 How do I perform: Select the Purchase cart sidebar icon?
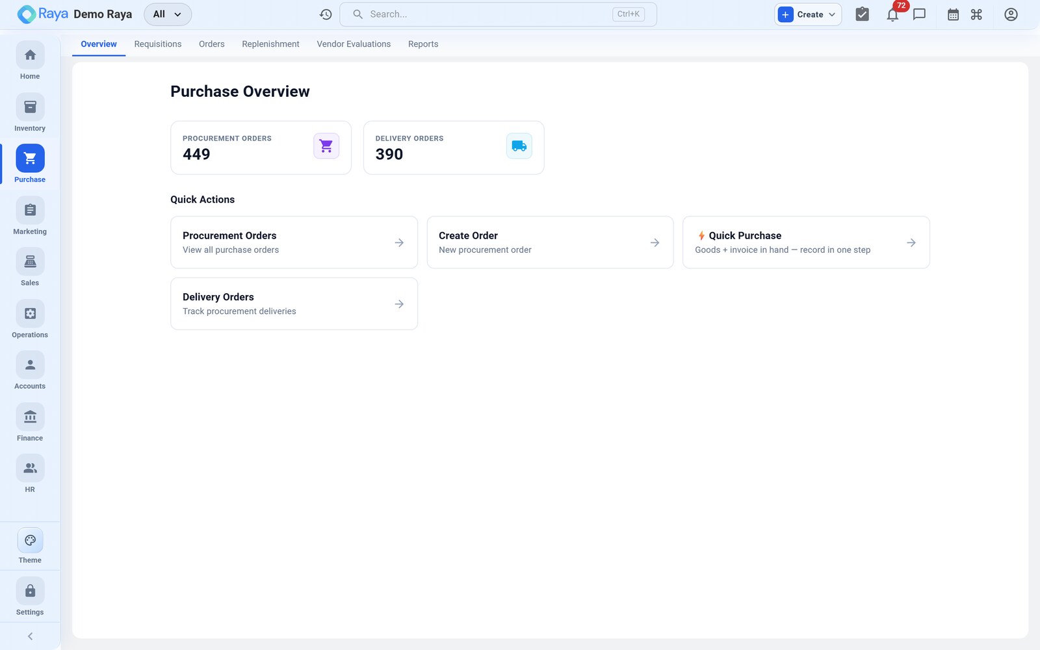30,159
